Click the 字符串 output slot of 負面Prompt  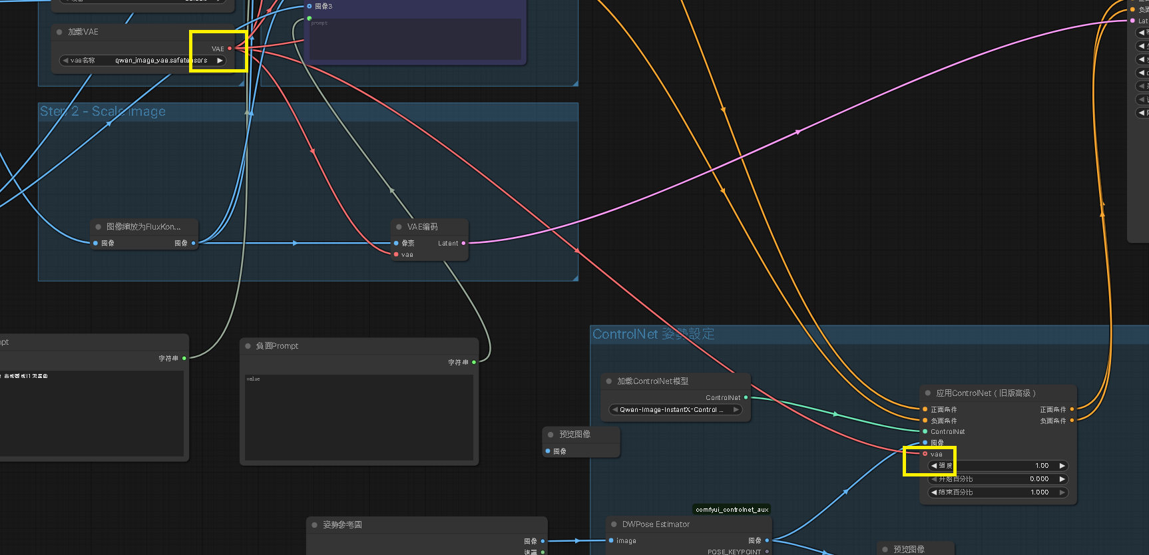(x=474, y=362)
